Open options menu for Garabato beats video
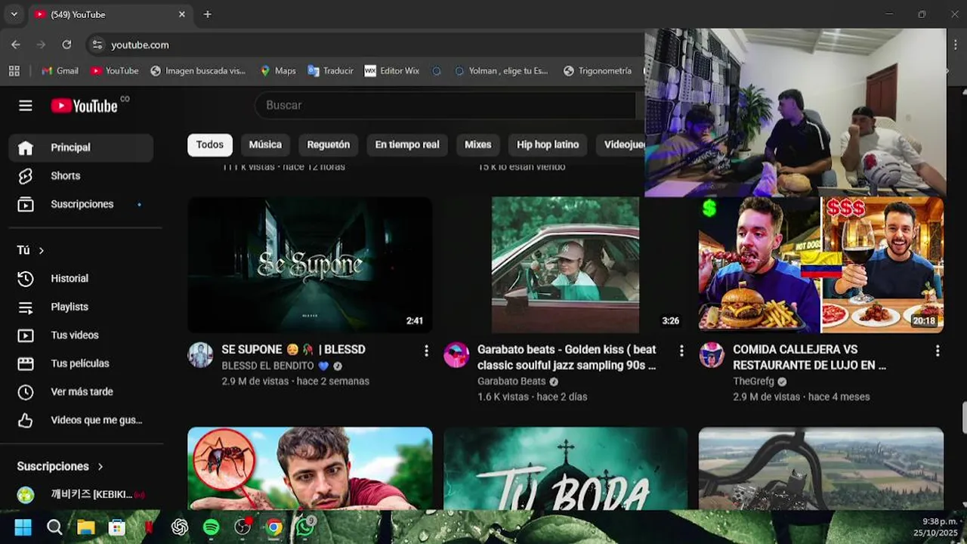Screen dimensions: 967x544 (x=681, y=351)
